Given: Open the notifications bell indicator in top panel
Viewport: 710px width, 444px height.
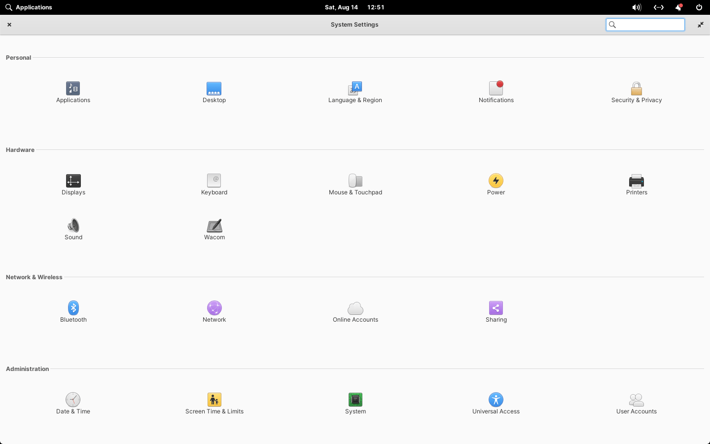Looking at the screenshot, I should point(679,7).
